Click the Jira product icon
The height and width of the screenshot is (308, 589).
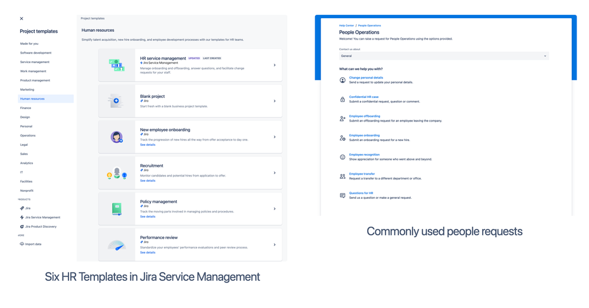pos(22,208)
